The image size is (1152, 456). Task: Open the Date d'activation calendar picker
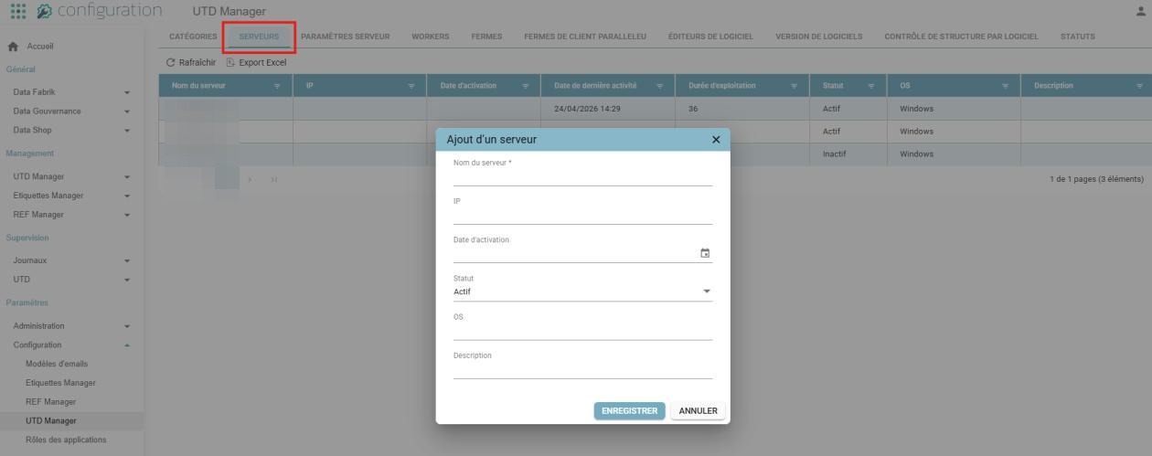click(705, 253)
